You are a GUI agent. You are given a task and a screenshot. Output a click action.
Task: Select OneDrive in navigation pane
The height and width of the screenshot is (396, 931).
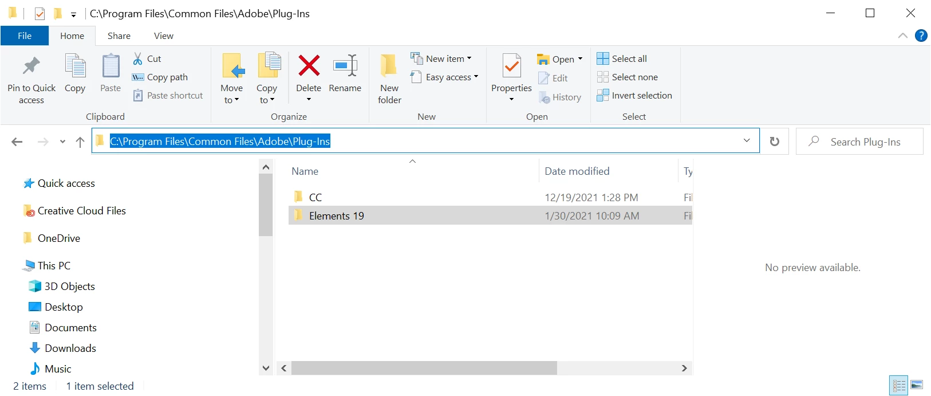point(52,238)
